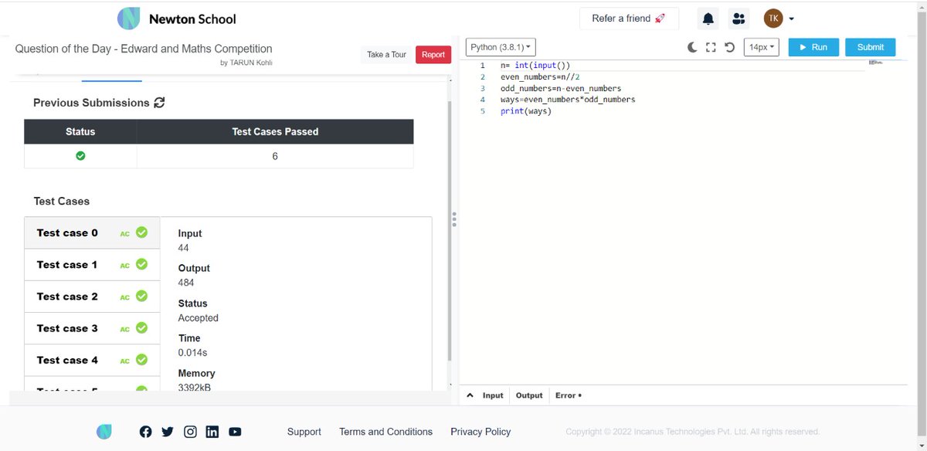Open the TK account menu
Image resolution: width=927 pixels, height=451 pixels.
779,18
